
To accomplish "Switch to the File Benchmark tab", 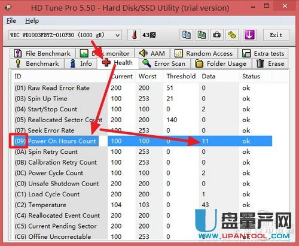I will [x=42, y=53].
